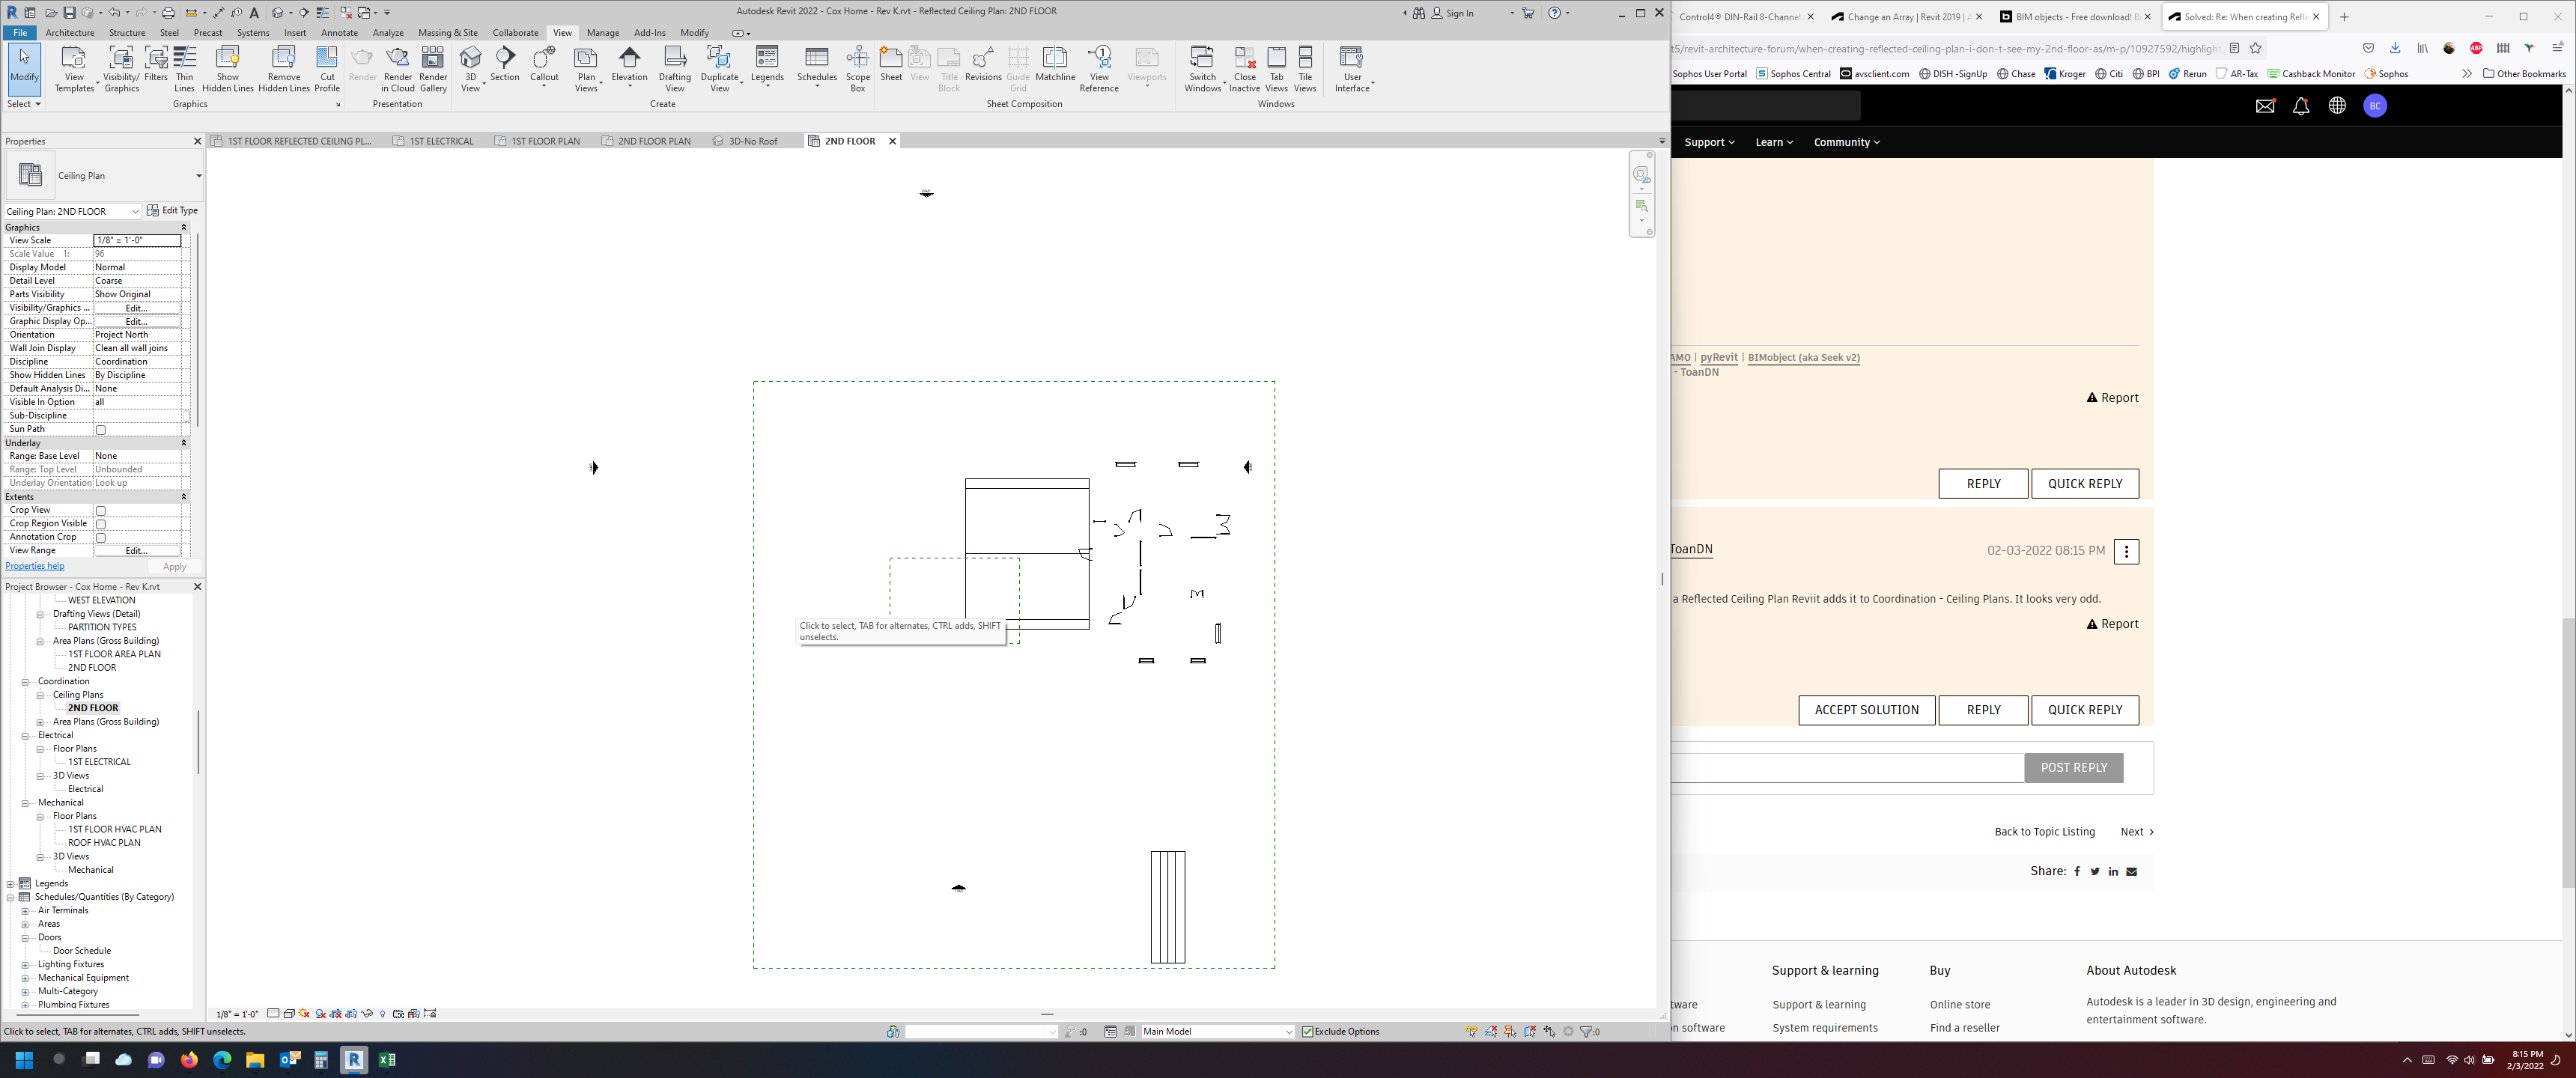Viewport: 2576px width, 1078px height.
Task: Toggle the Sun Path checkbox
Action: [x=100, y=430]
